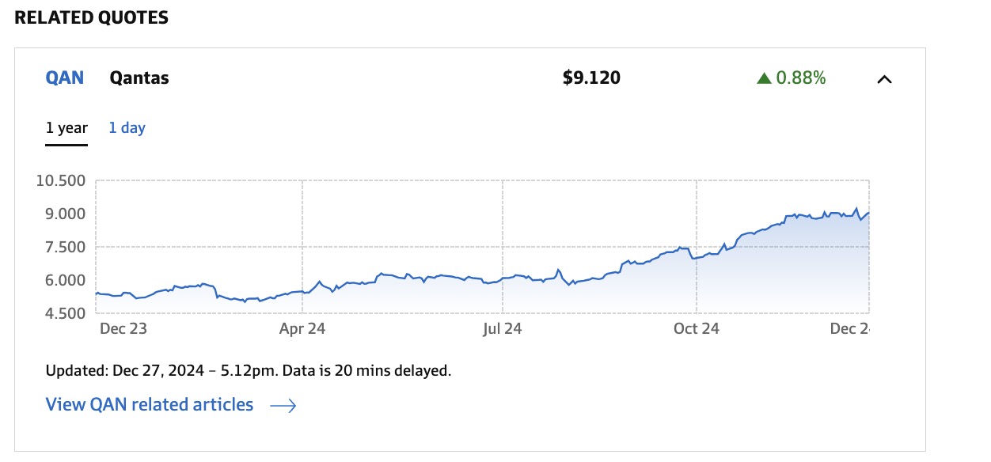The height and width of the screenshot is (462, 991).
Task: Click the arrow next to related articles
Action: [283, 406]
